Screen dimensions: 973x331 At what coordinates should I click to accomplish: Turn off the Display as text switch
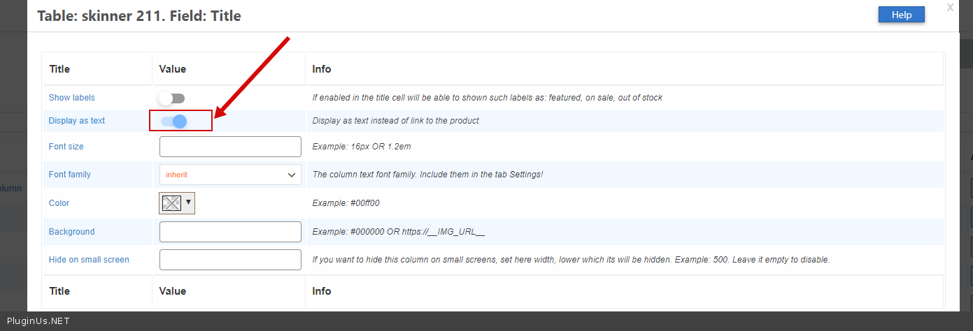point(174,122)
